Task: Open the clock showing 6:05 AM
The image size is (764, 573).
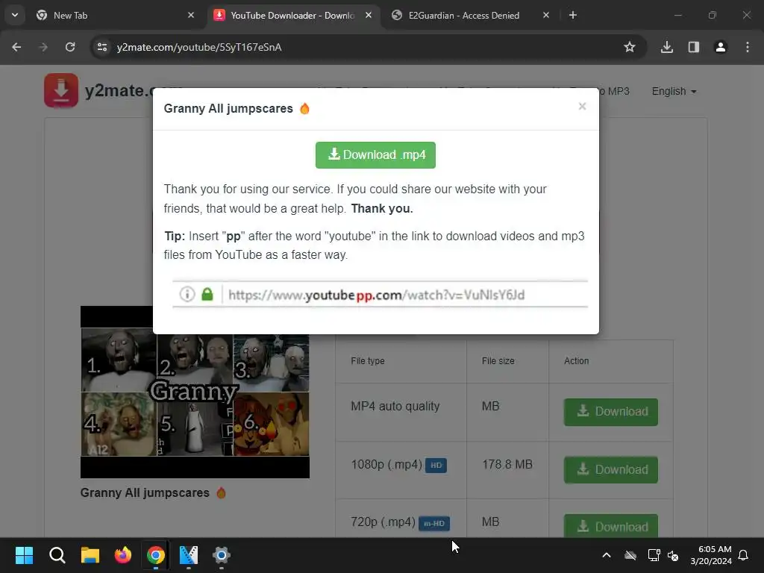Action: click(x=711, y=555)
